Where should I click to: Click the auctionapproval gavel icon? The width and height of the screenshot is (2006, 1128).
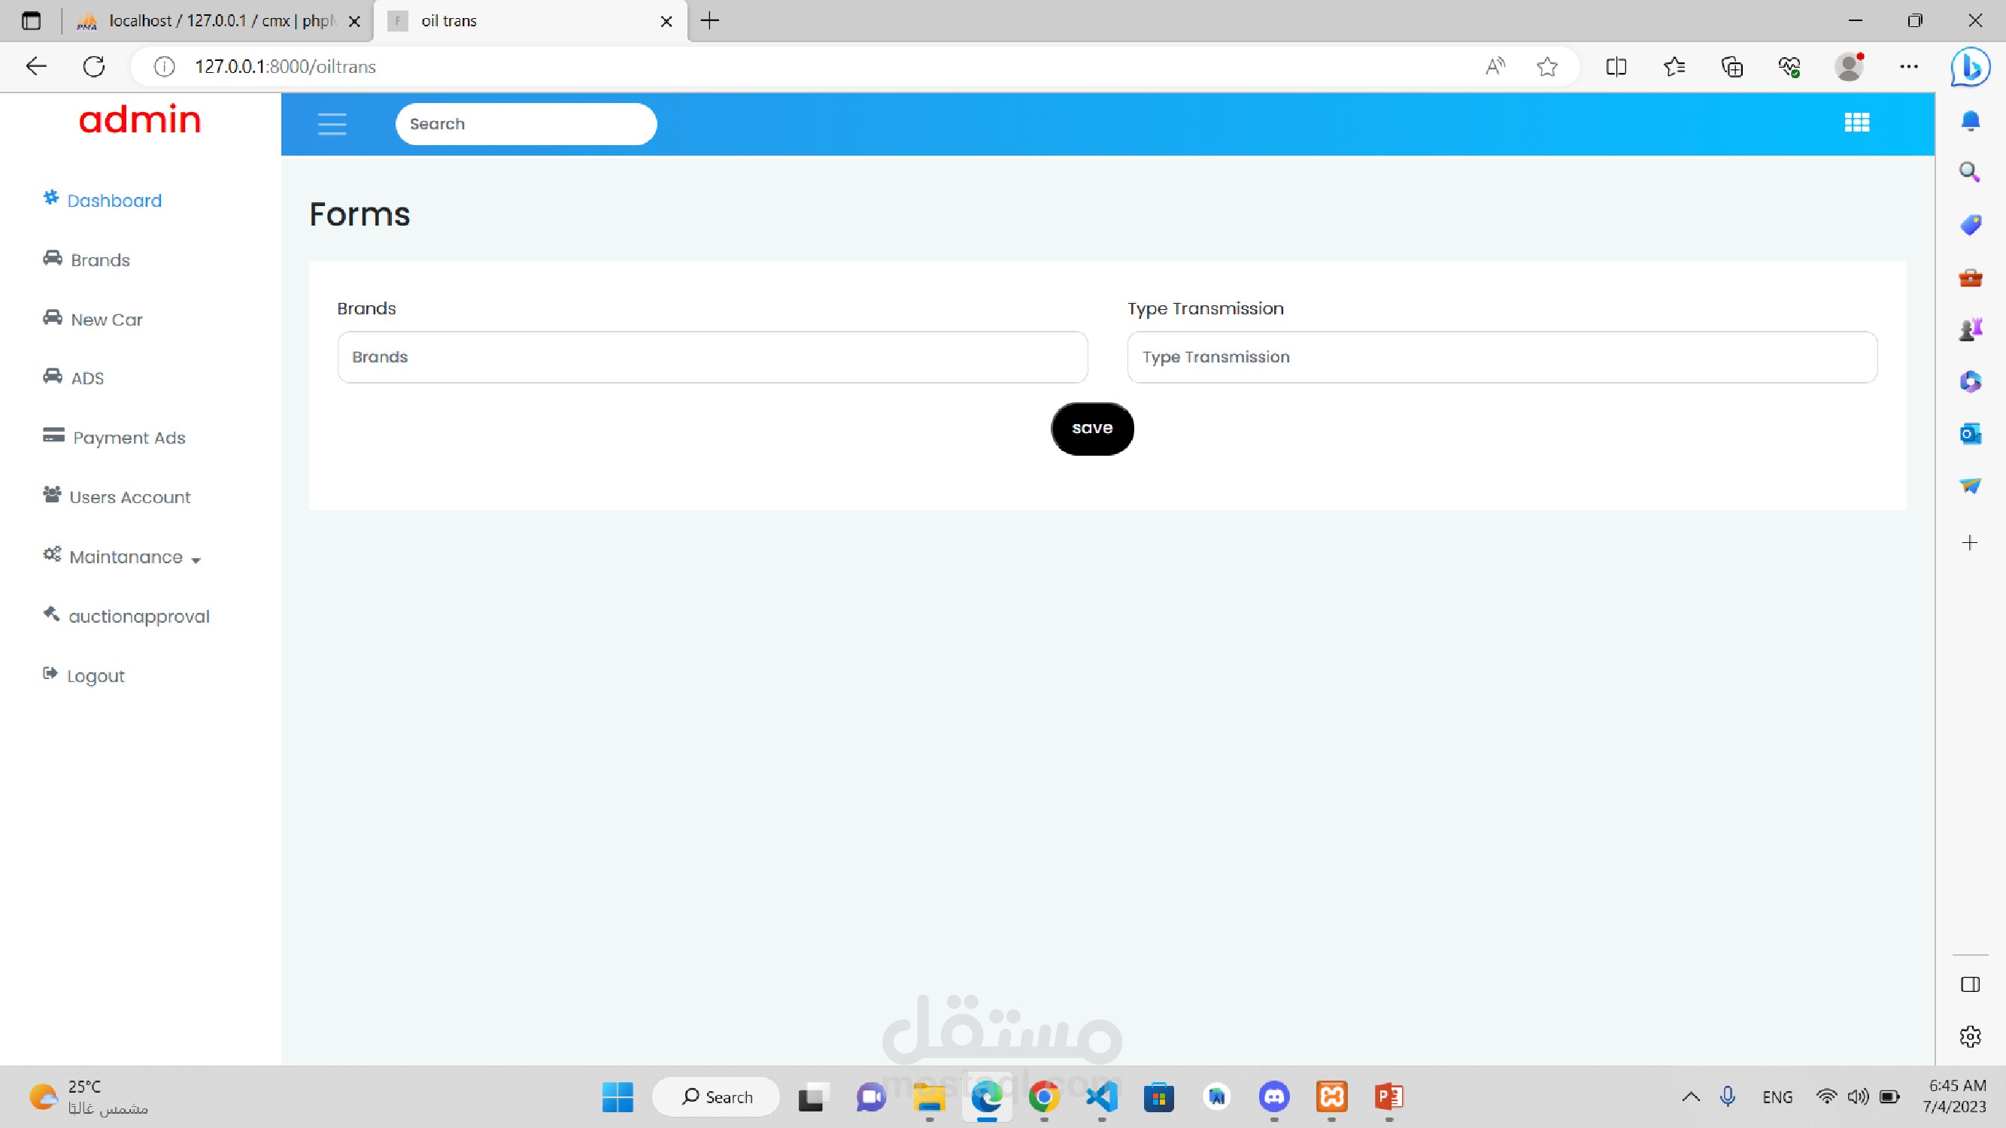point(50,614)
